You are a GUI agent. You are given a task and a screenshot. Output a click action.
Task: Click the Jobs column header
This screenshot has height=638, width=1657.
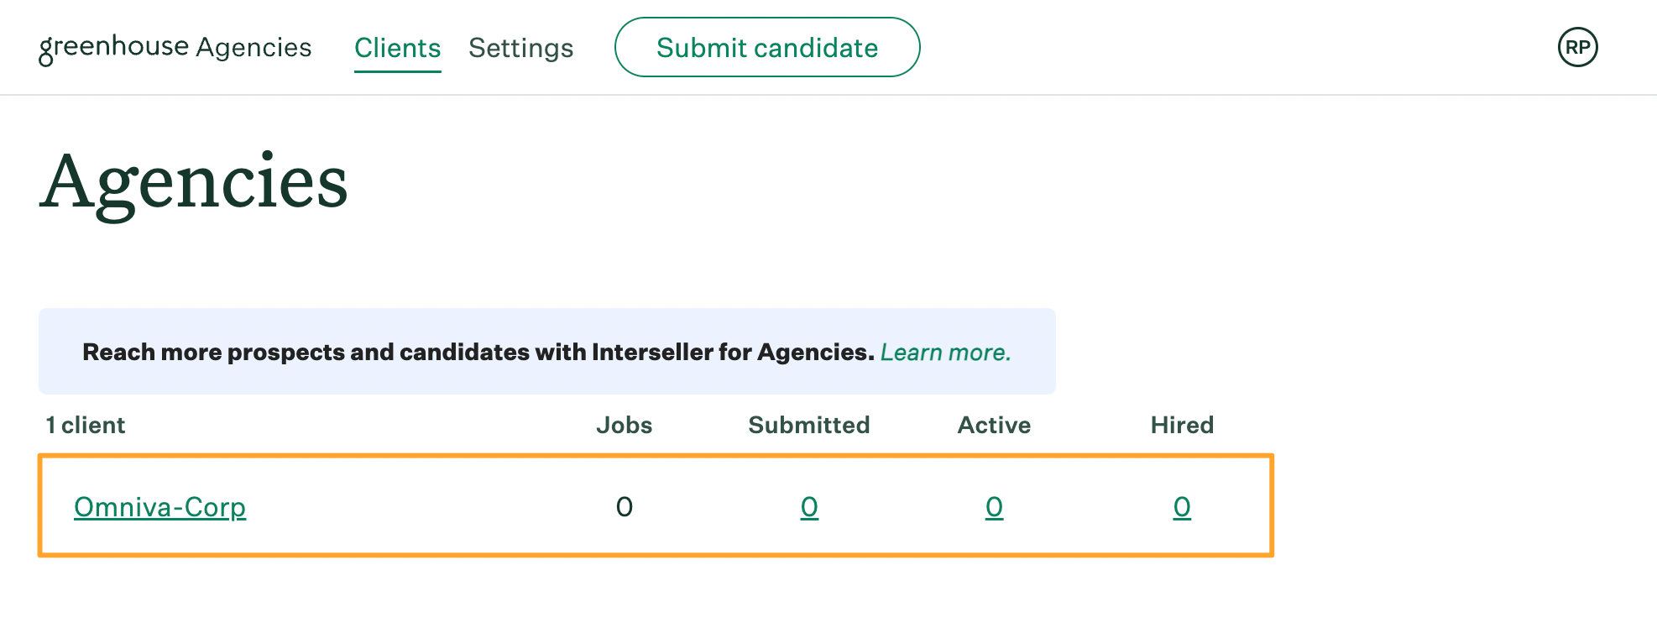(x=624, y=425)
